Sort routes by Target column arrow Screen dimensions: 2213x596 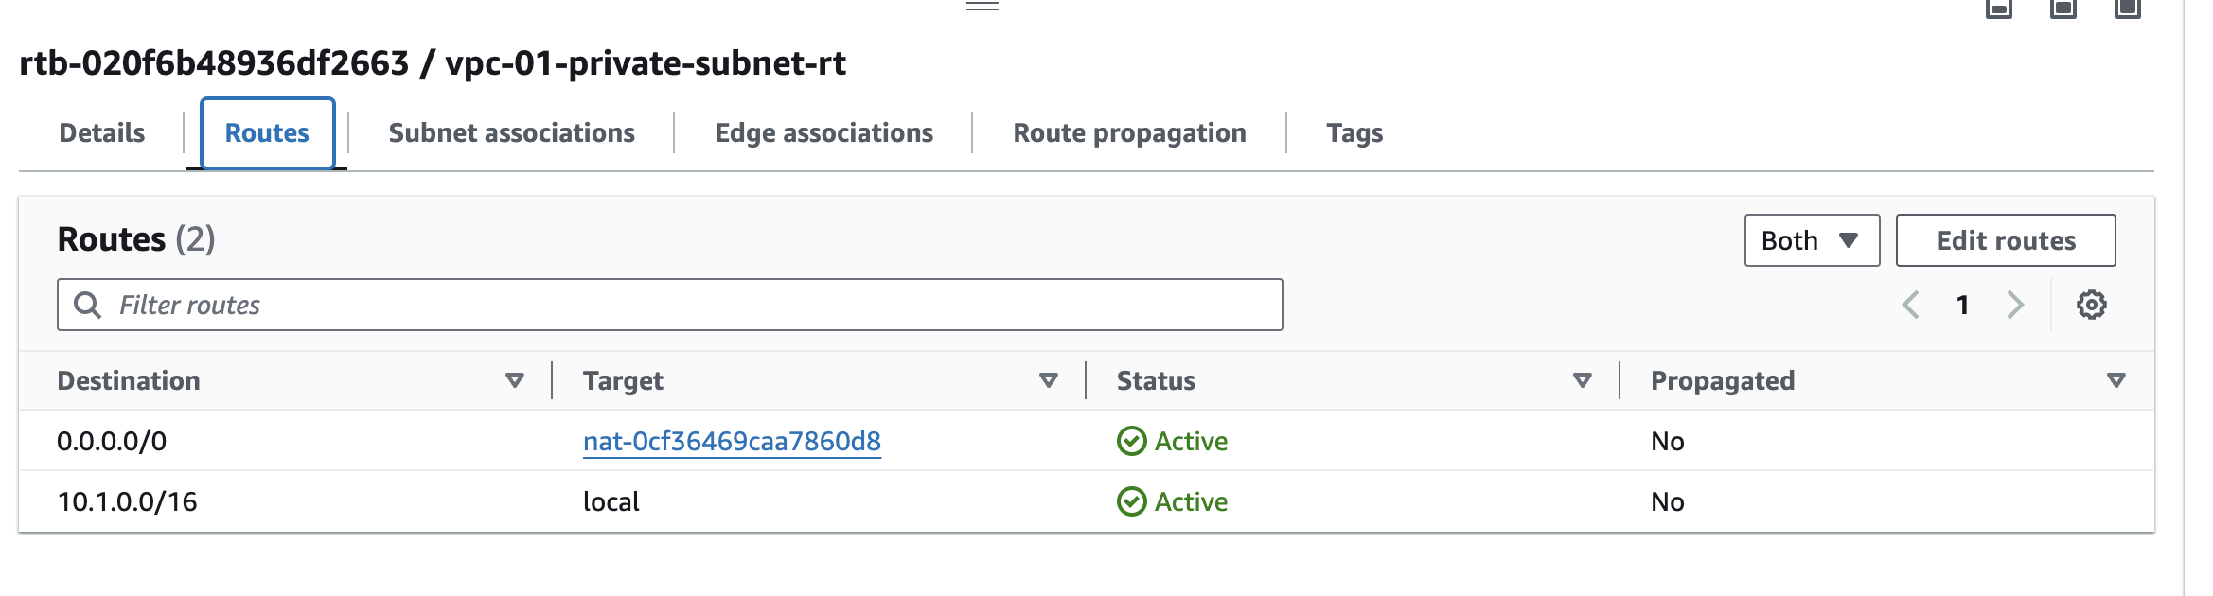click(1049, 380)
